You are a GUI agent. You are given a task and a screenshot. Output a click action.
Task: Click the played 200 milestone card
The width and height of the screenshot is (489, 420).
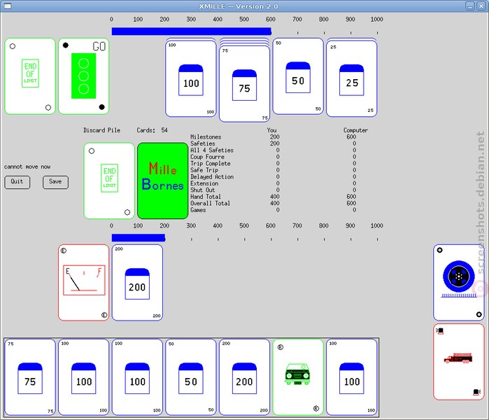(x=137, y=283)
